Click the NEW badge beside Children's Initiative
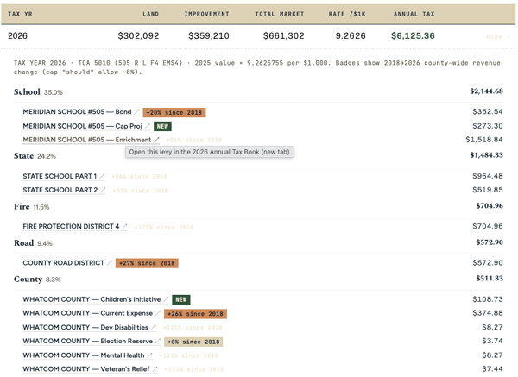 coord(181,299)
